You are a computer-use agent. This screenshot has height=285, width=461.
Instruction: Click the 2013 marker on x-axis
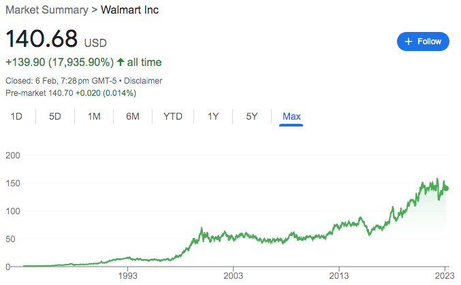tap(339, 275)
